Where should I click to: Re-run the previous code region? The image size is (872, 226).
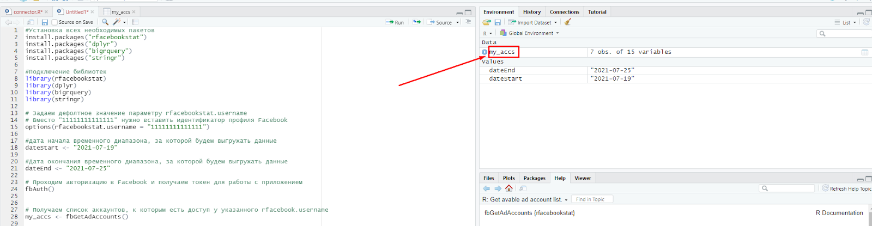pyautogui.click(x=417, y=22)
